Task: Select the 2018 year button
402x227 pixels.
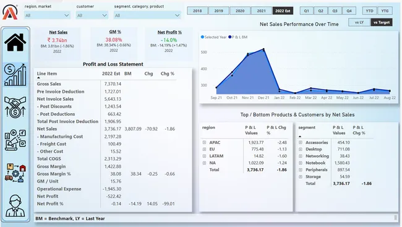Action: coord(197,11)
